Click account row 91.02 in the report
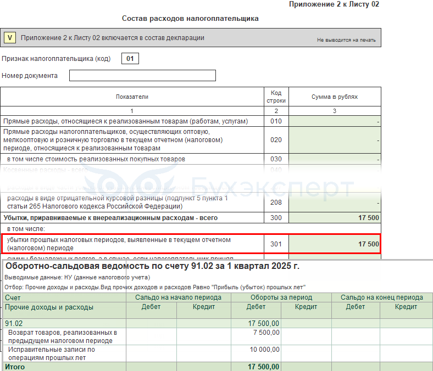 point(14,323)
